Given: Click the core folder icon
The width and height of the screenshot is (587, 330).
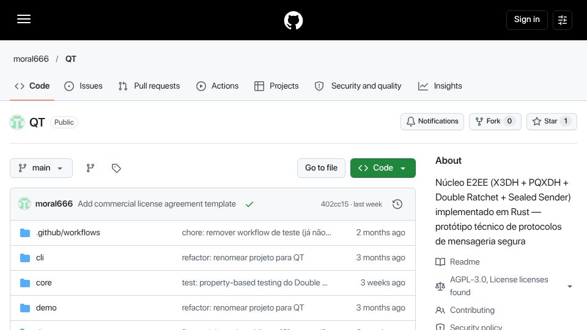Looking at the screenshot, I should (x=25, y=283).
